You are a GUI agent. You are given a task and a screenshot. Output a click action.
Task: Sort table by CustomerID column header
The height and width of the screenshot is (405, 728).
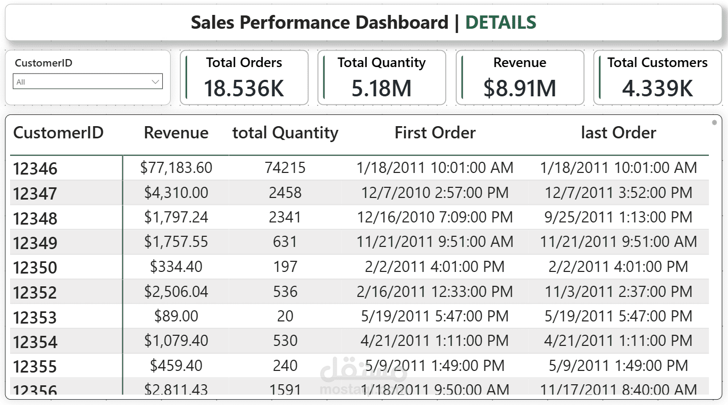(x=58, y=133)
